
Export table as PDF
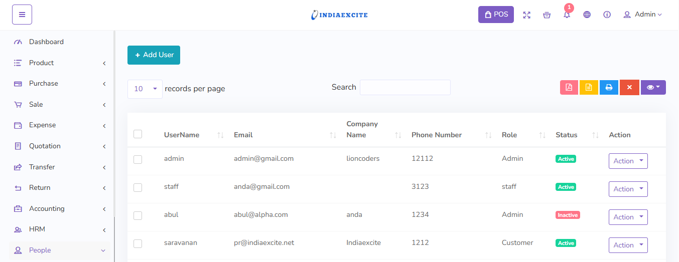pos(569,87)
